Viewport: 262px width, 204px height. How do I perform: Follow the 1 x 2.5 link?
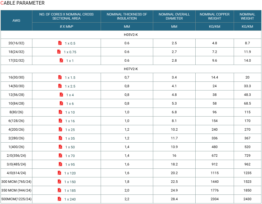70,86
